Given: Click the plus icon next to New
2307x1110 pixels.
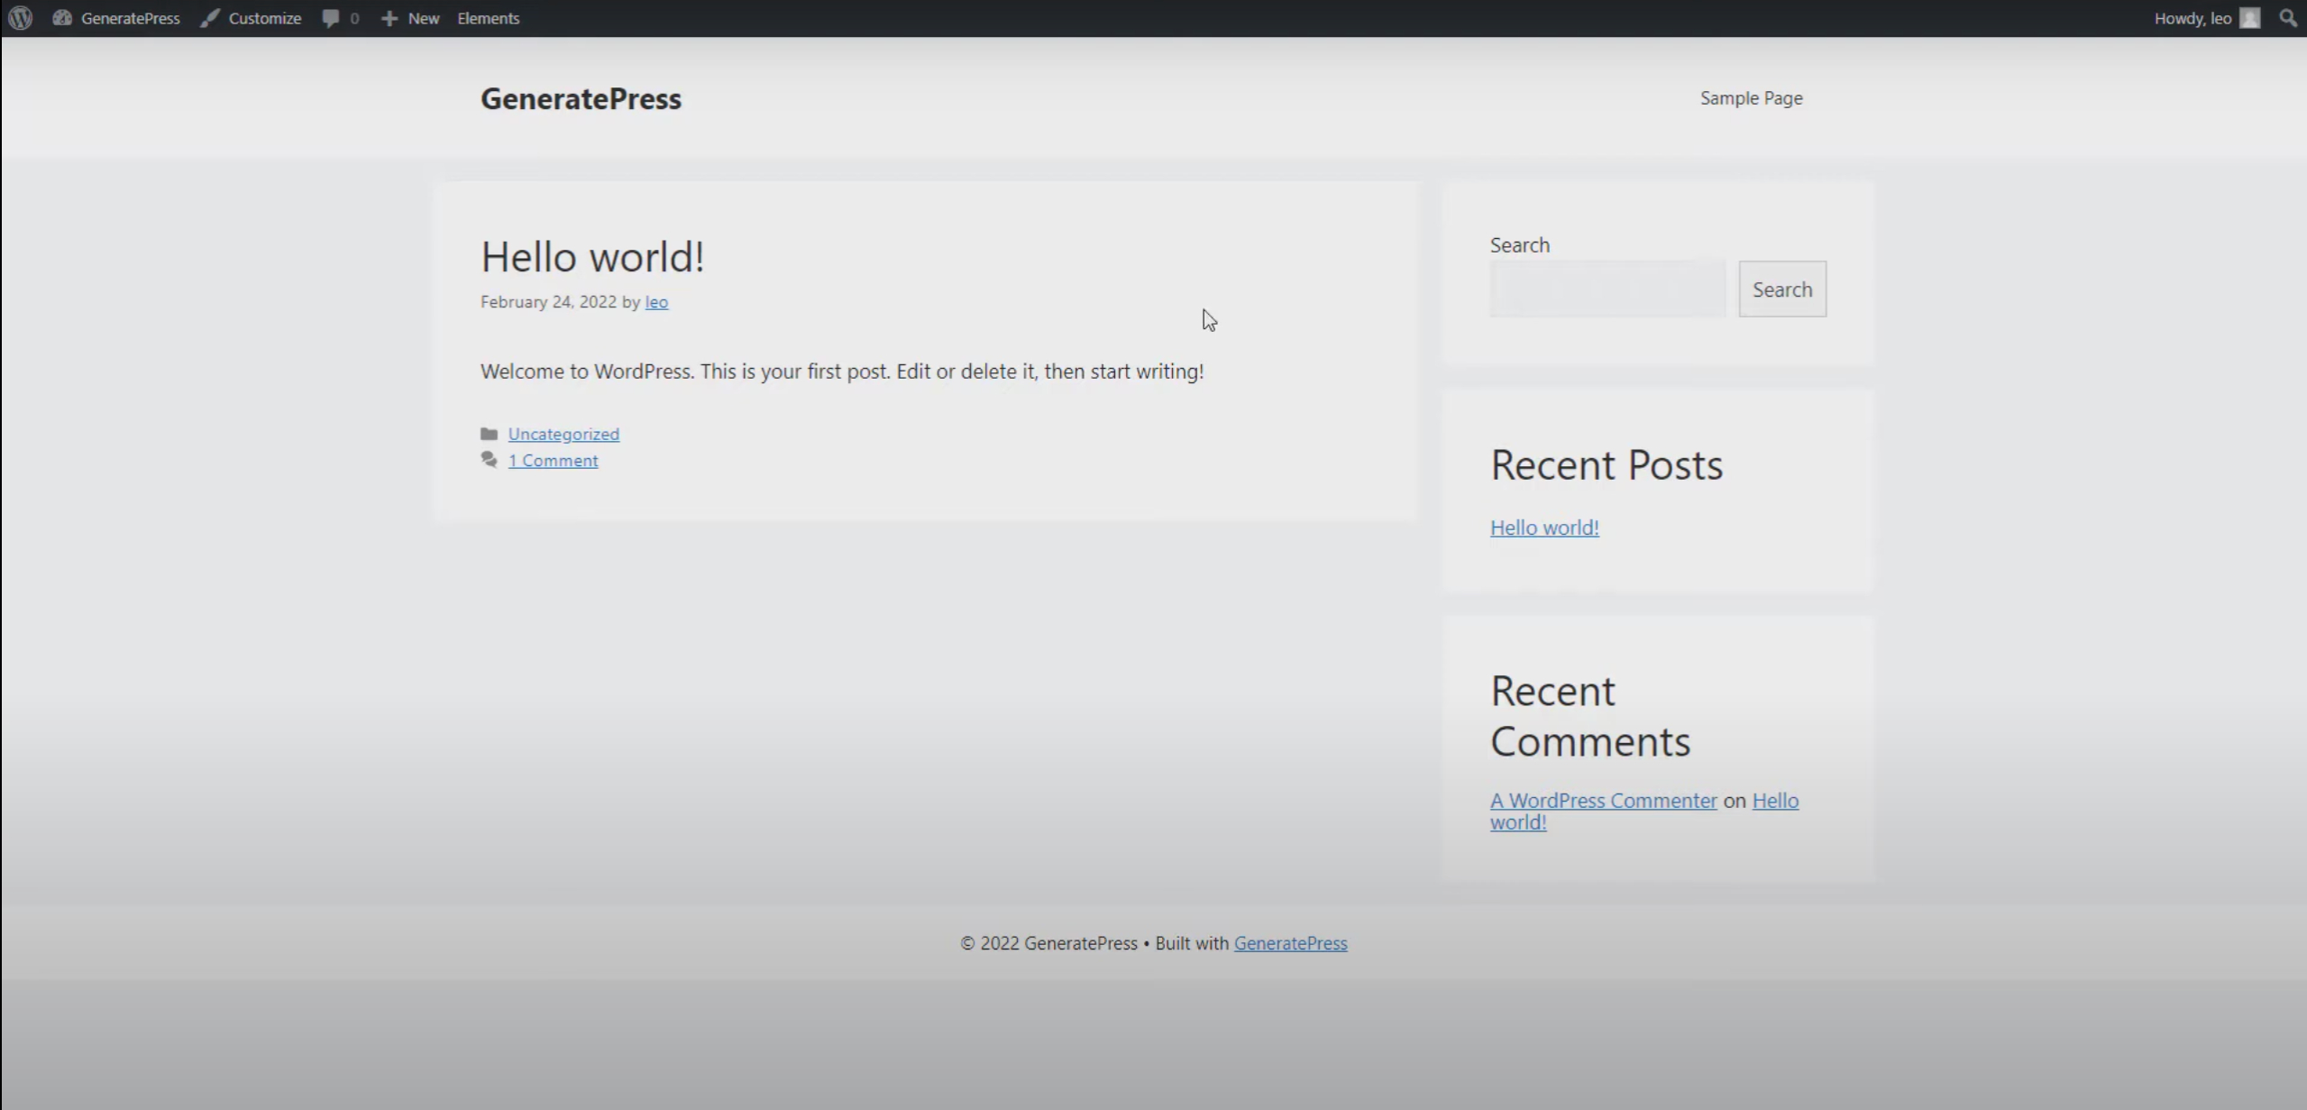Looking at the screenshot, I should (x=389, y=18).
